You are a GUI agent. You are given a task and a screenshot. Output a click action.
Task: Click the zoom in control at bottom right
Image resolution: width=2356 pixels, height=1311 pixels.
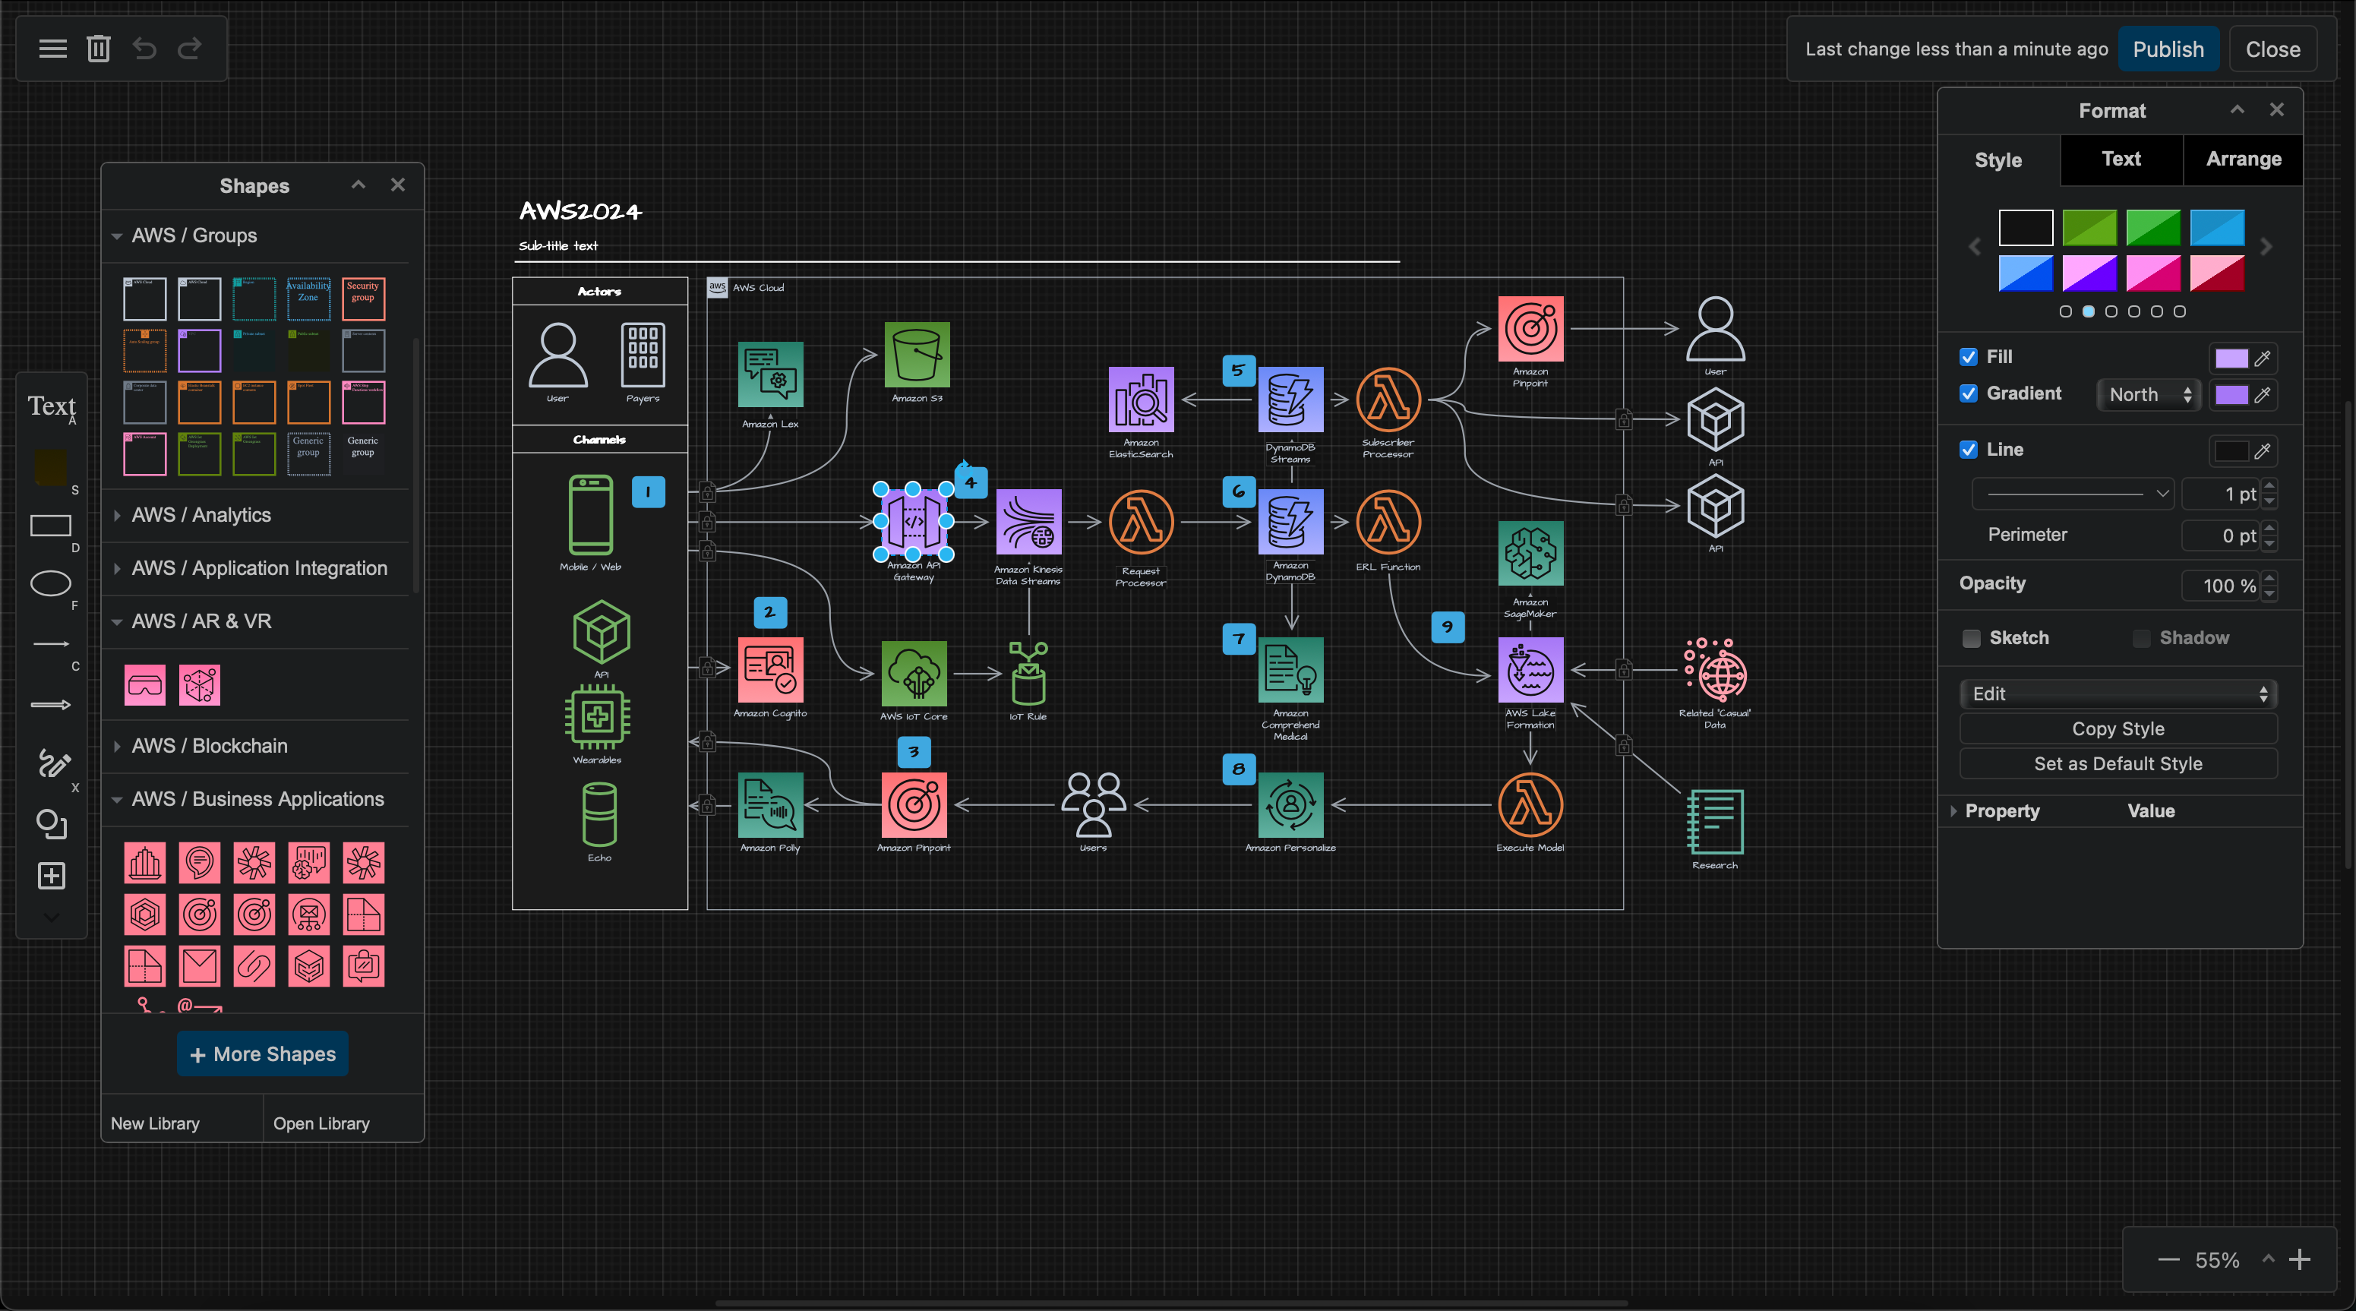[x=2301, y=1260]
